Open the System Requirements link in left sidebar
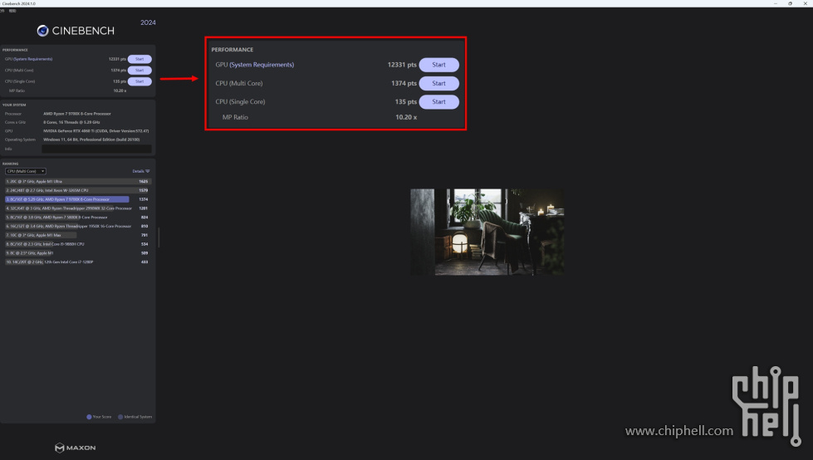Image resolution: width=813 pixels, height=460 pixels. (32, 59)
